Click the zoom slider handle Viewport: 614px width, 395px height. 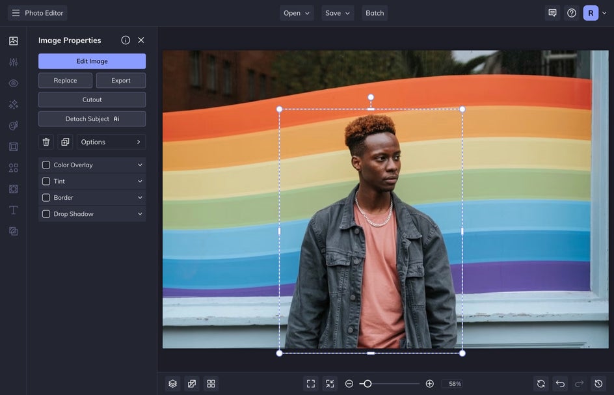pyautogui.click(x=367, y=384)
